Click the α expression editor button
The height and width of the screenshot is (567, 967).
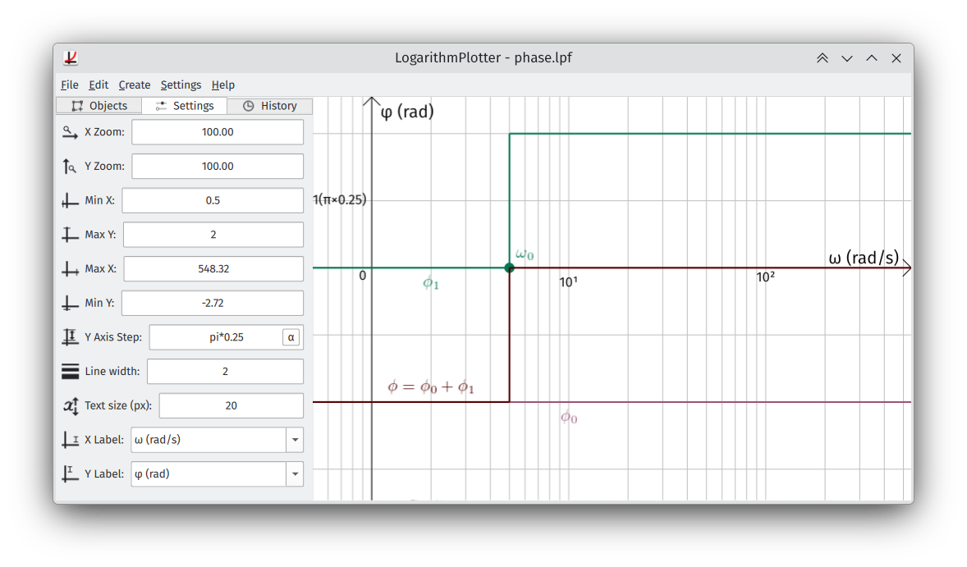(x=291, y=336)
